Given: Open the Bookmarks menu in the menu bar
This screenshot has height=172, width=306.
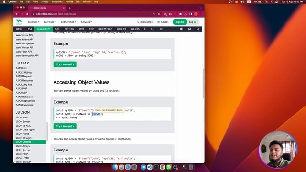Looking at the screenshot, I should pyautogui.click(x=57, y=2).
